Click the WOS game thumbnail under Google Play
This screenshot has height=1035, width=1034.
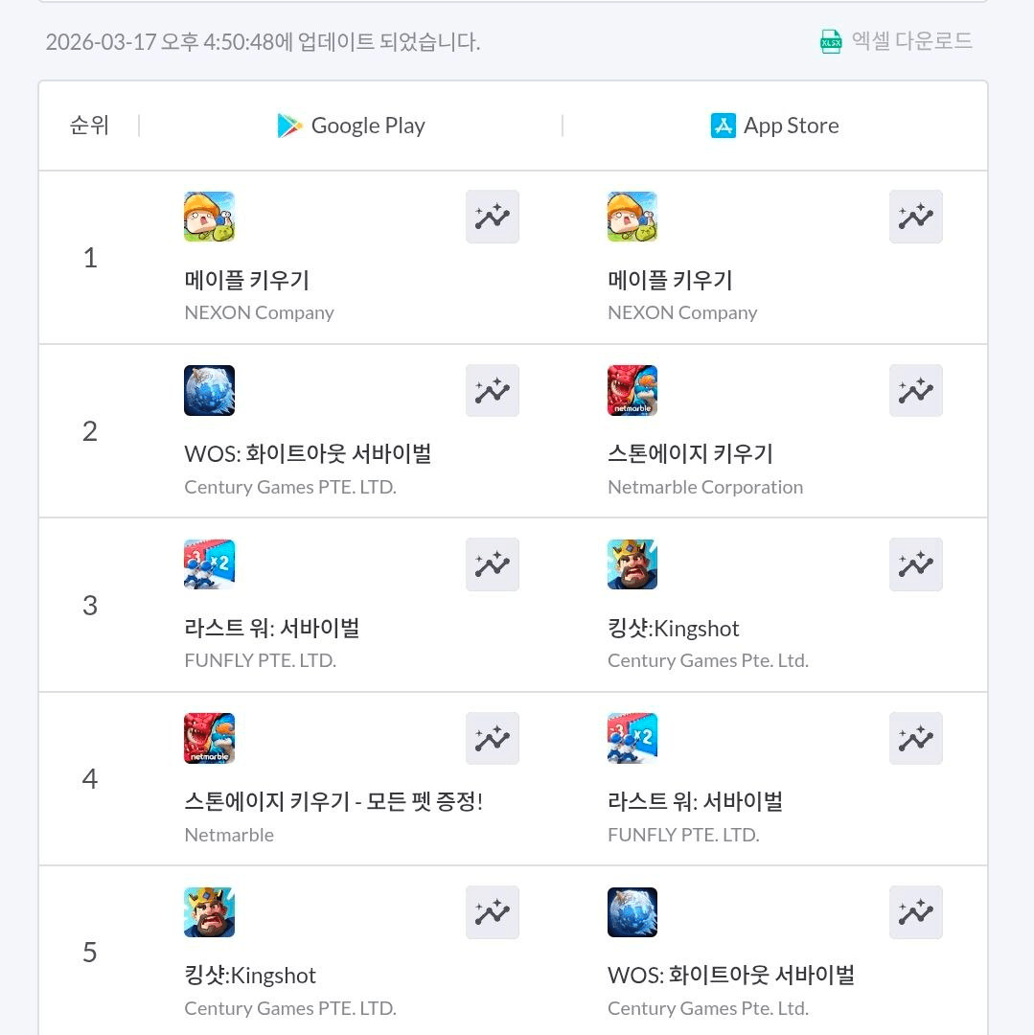click(209, 391)
